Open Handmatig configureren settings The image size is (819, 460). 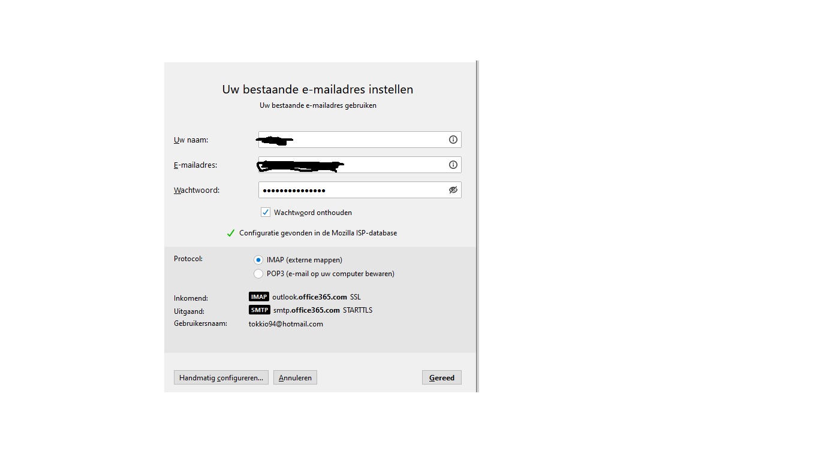click(221, 378)
